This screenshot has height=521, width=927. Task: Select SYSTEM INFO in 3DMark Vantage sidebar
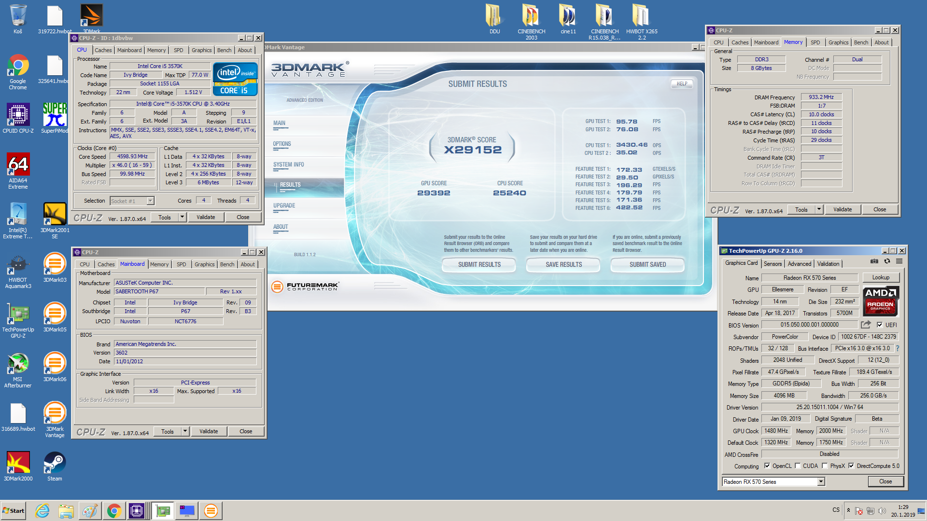[289, 165]
